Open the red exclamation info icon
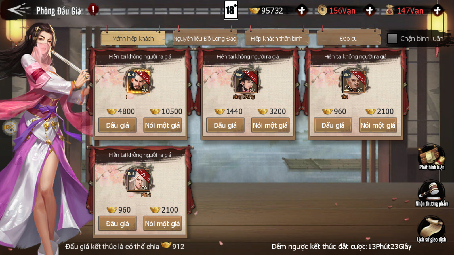The height and width of the screenshot is (255, 454). click(93, 10)
